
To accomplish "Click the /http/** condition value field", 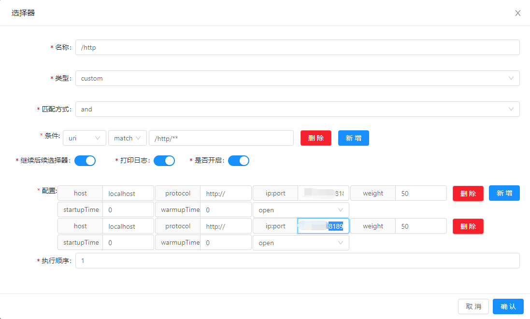I will click(221, 138).
